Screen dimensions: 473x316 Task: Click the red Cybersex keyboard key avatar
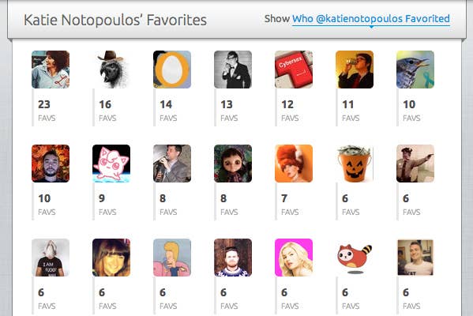(294, 70)
